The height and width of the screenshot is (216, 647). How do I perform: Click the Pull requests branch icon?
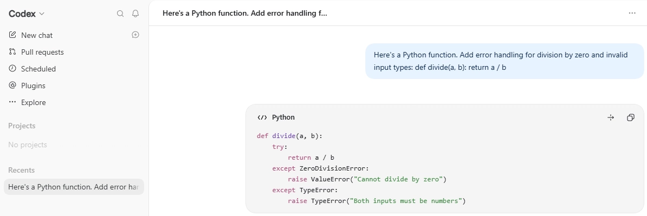click(x=12, y=52)
